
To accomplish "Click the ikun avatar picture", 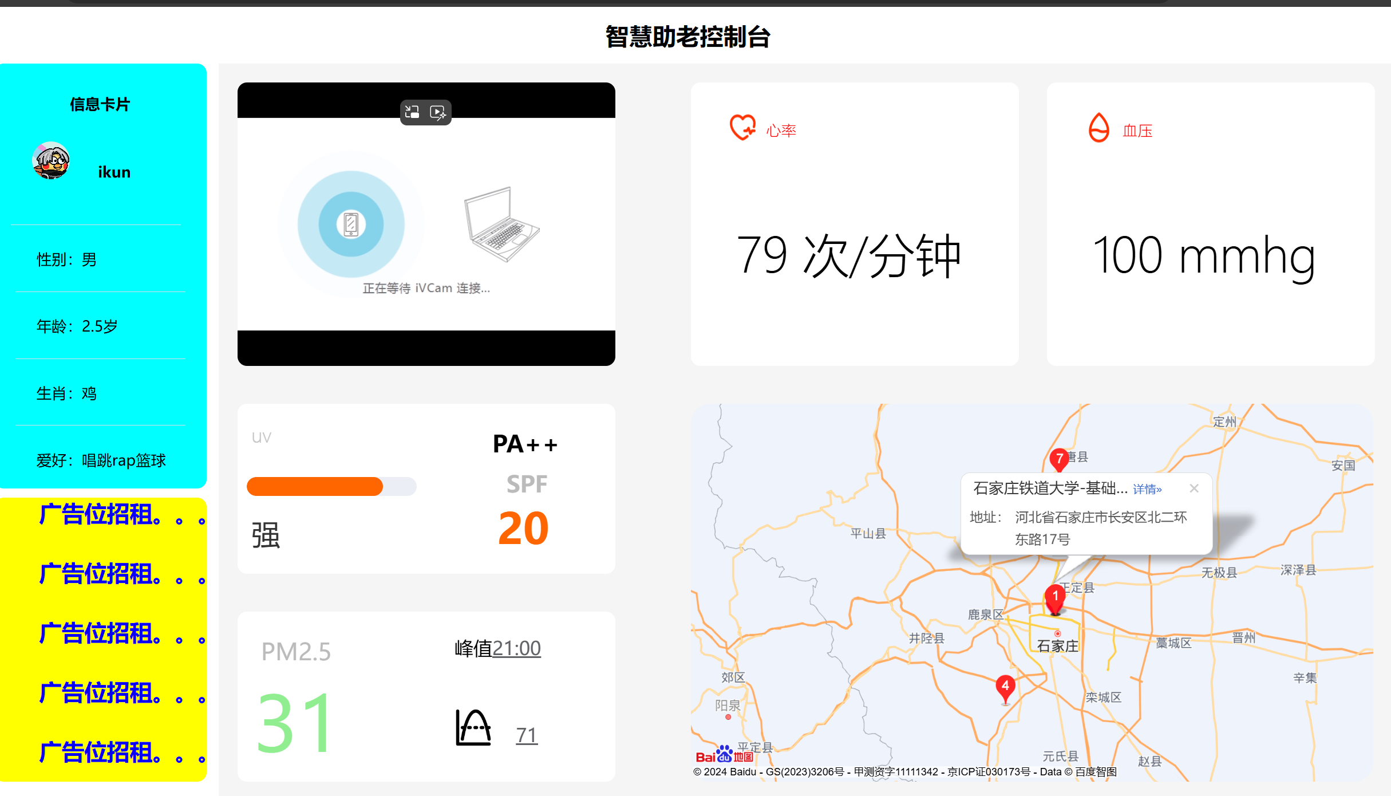I will pyautogui.click(x=51, y=161).
